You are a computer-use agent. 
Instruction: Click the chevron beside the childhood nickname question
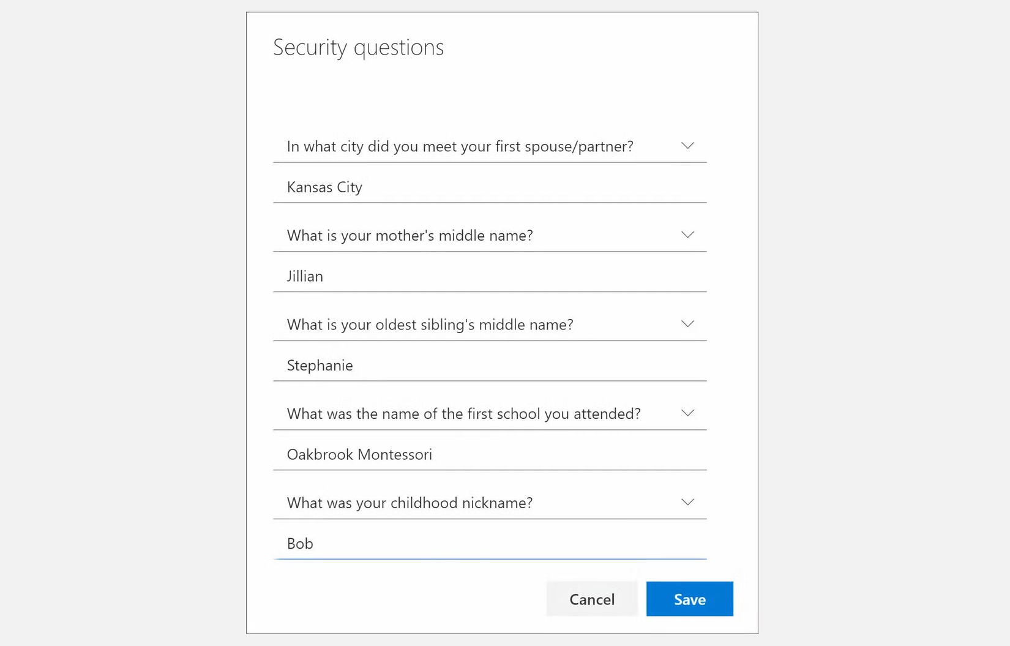pos(687,501)
